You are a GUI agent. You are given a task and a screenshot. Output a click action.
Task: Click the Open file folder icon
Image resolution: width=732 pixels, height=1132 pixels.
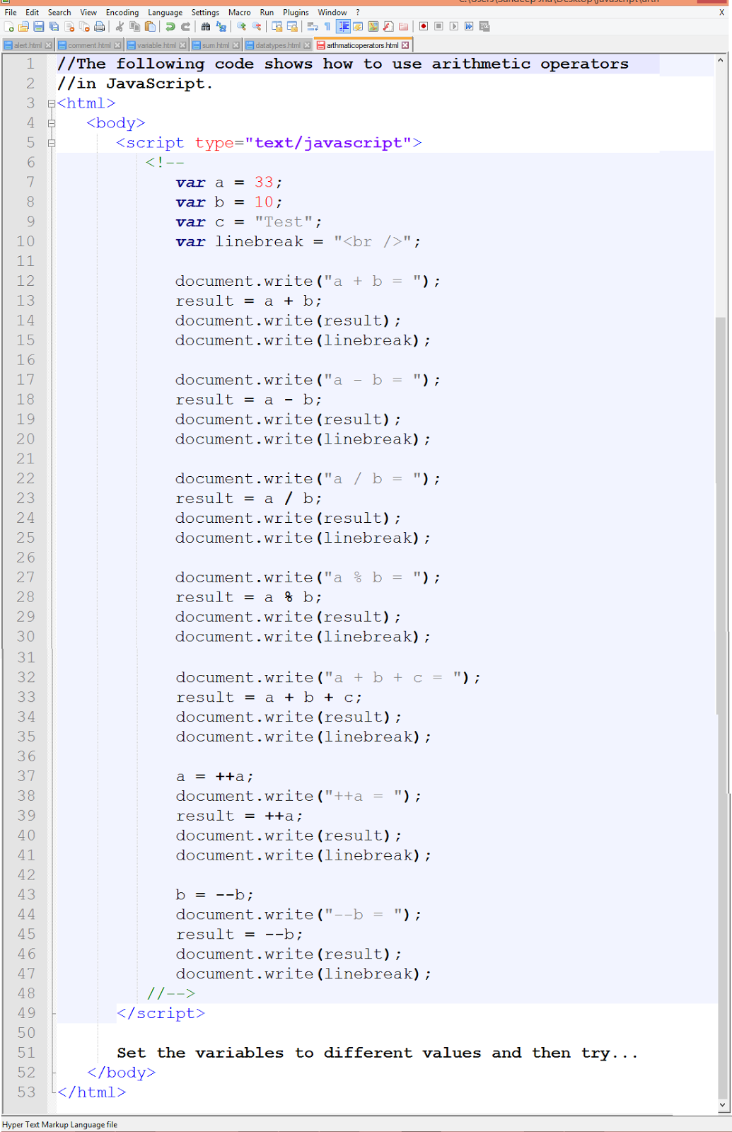(23, 26)
